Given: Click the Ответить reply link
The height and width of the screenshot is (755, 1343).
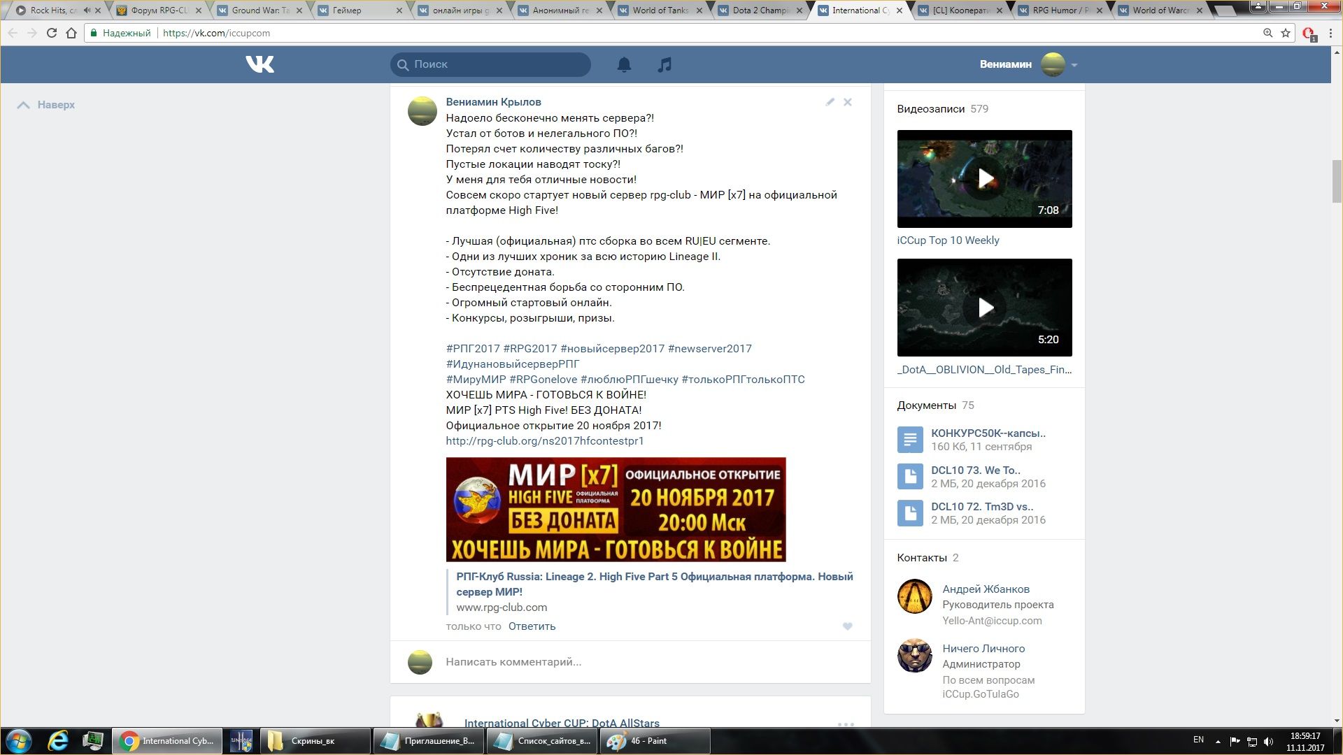Looking at the screenshot, I should tap(532, 626).
